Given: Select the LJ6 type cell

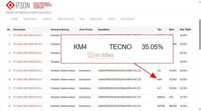Looking at the screenshot, I should tap(159, 71).
